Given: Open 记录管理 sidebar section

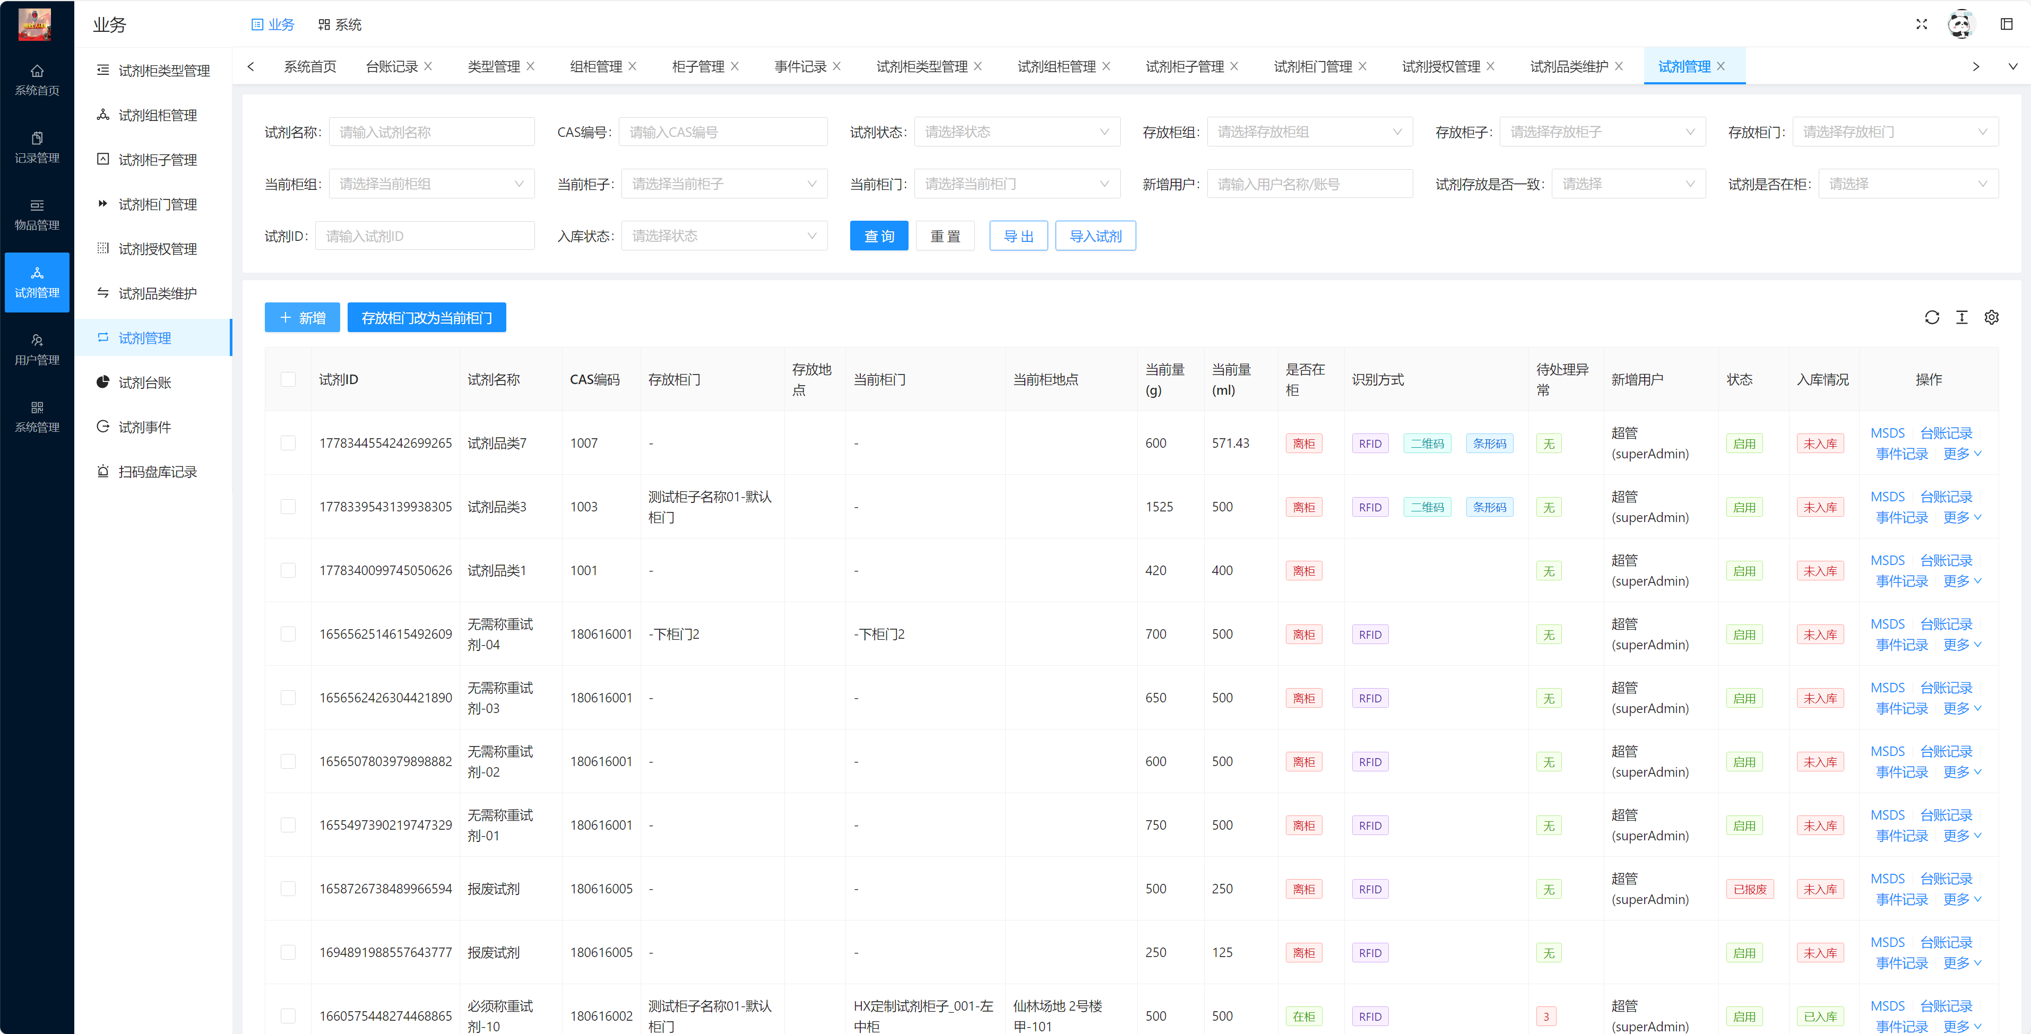Looking at the screenshot, I should coord(37,147).
